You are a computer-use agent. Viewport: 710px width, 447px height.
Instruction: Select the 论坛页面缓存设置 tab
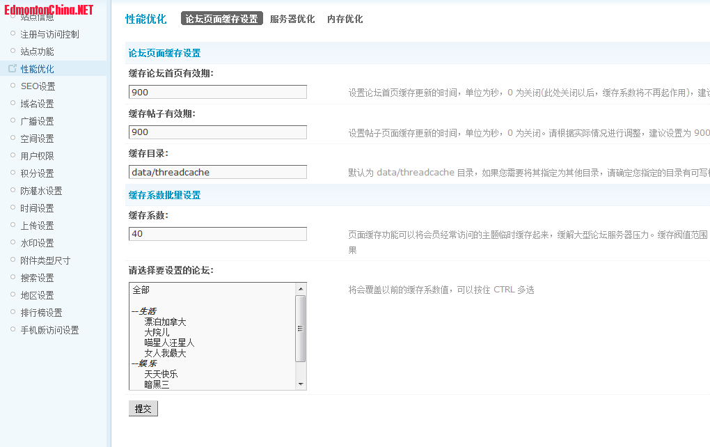pyautogui.click(x=221, y=19)
